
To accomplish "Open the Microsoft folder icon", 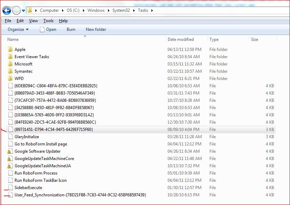I will (x=11, y=64).
